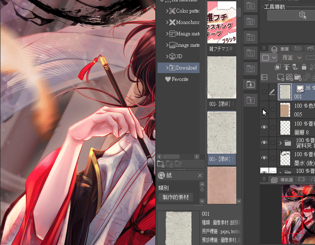Toggle layer panel two-pane view icon
This screenshot has height=245, width=315.
[264, 77]
